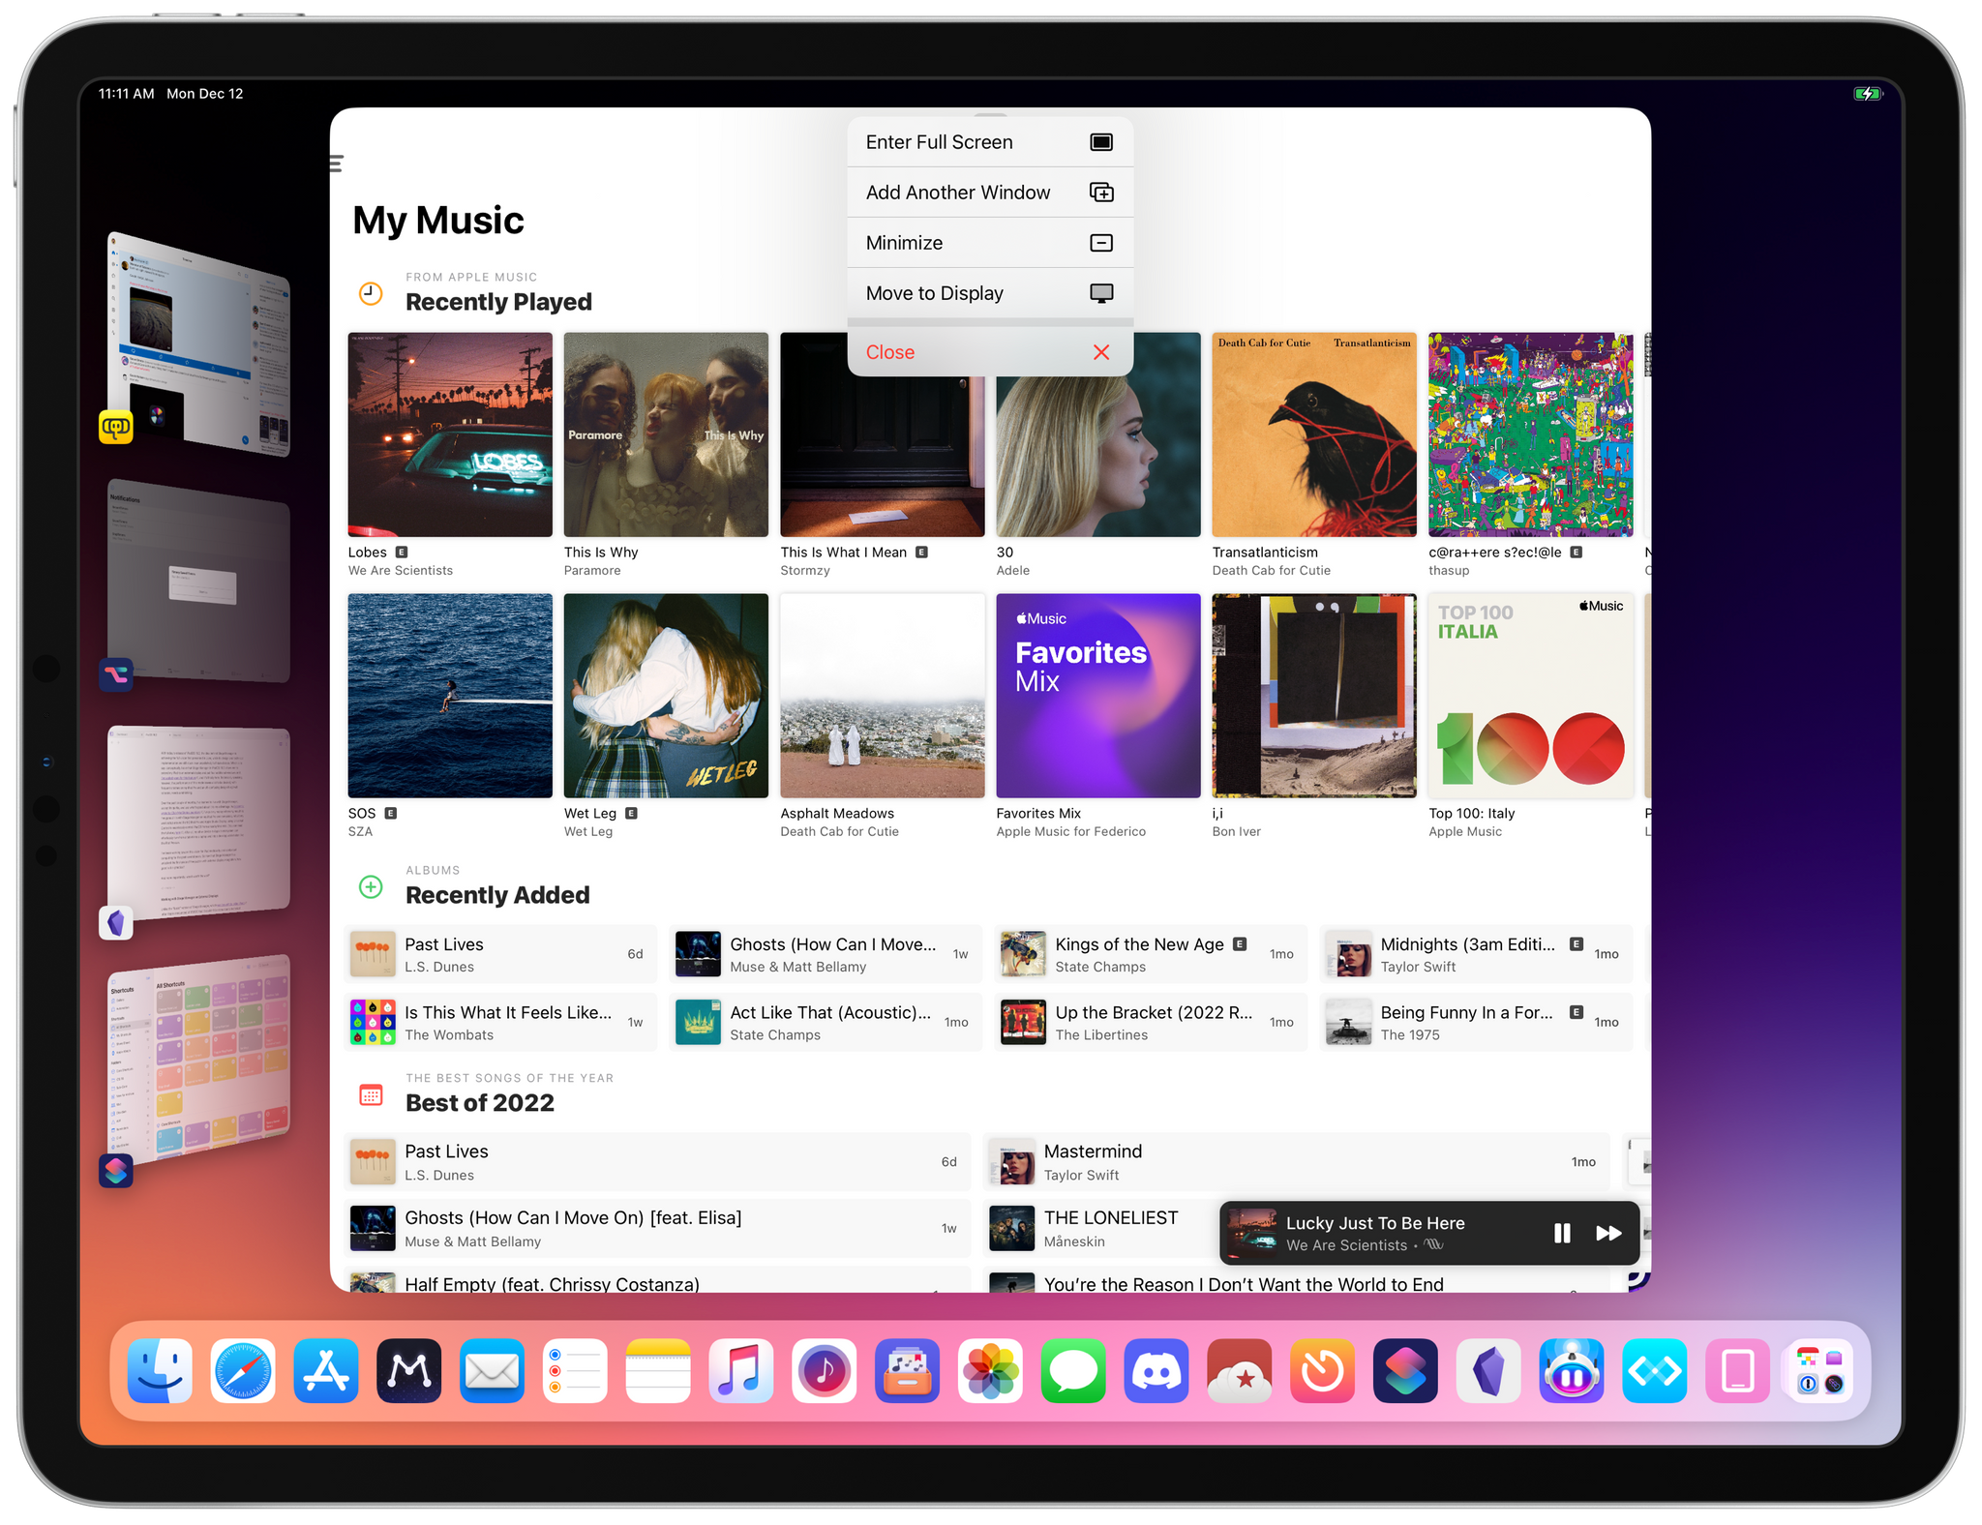Open the Top 100: Italy playlist
1982x1525 pixels.
click(1531, 696)
